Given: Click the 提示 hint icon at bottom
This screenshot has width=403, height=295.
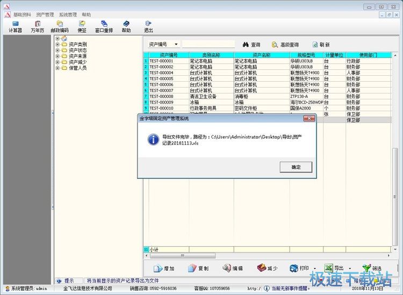Looking at the screenshot, I should pos(59,281).
